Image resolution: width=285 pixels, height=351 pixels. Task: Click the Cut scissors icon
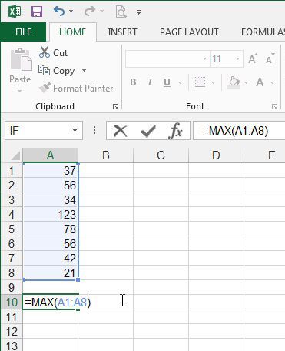[45, 52]
